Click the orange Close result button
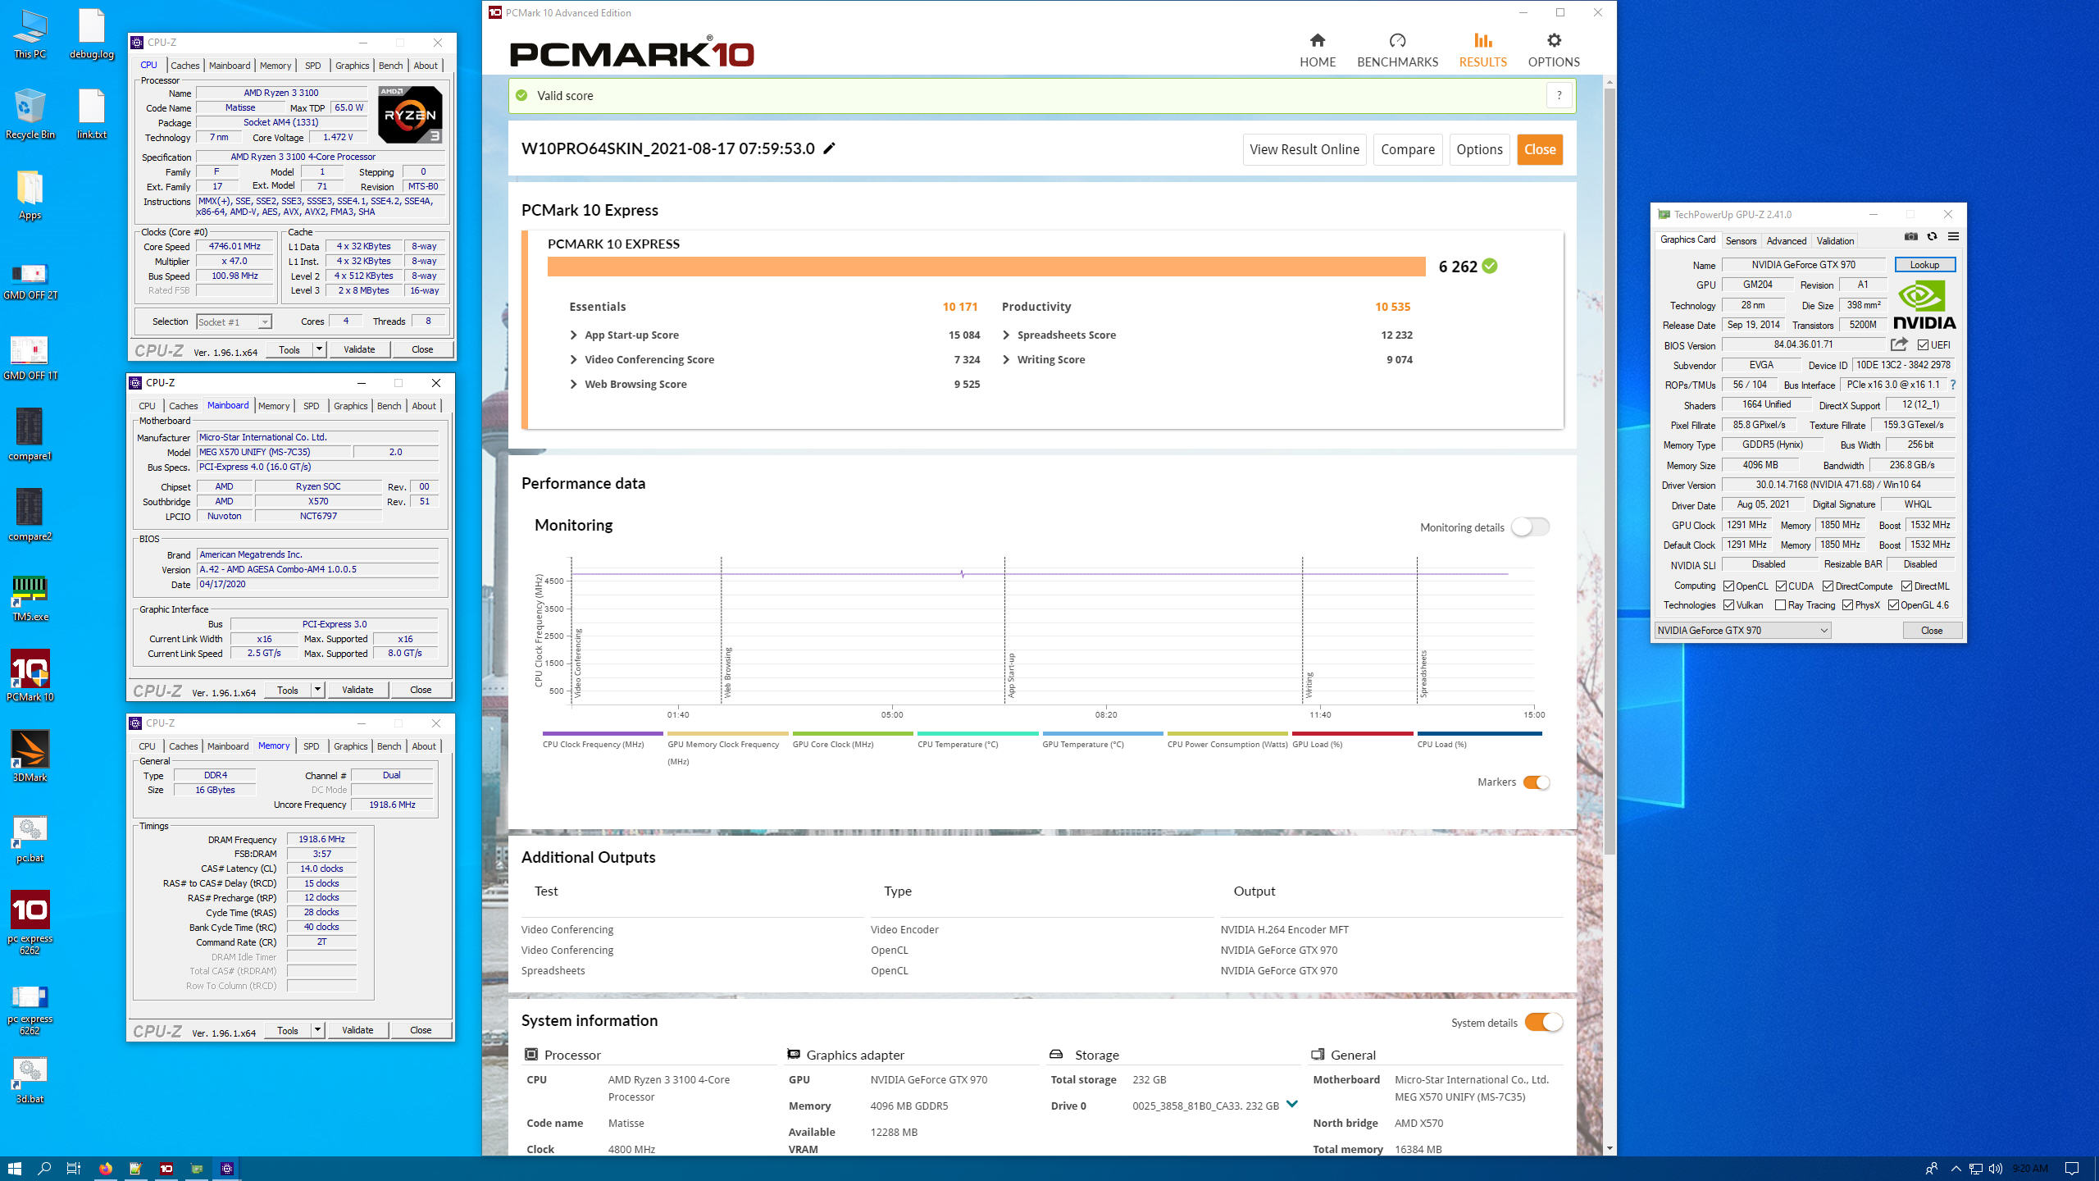This screenshot has width=2099, height=1181. tap(1539, 149)
